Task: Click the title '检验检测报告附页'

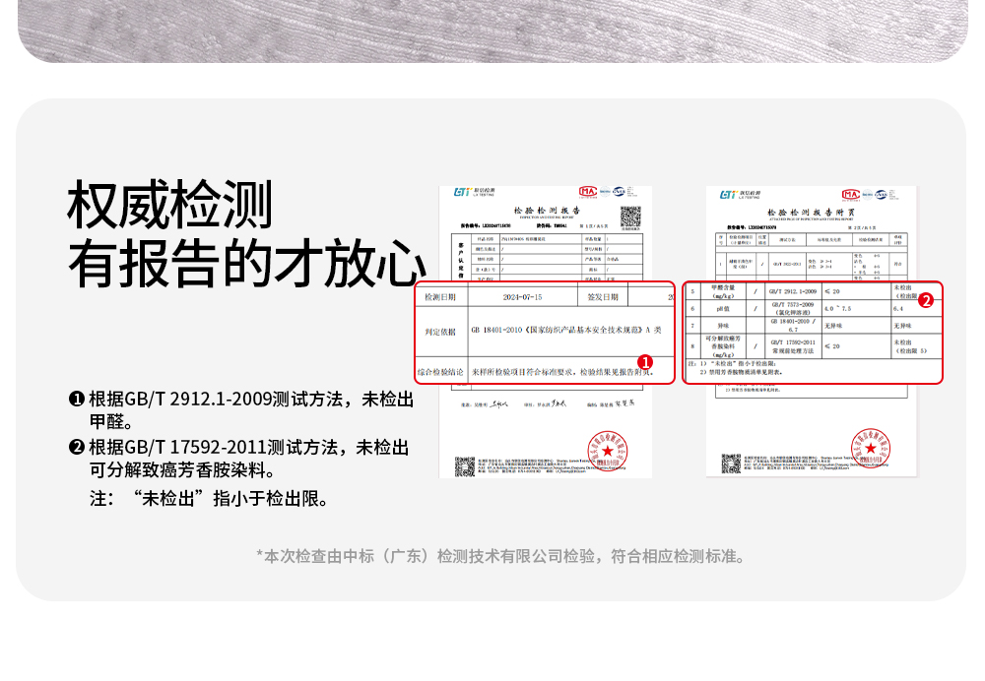Action: click(x=811, y=213)
